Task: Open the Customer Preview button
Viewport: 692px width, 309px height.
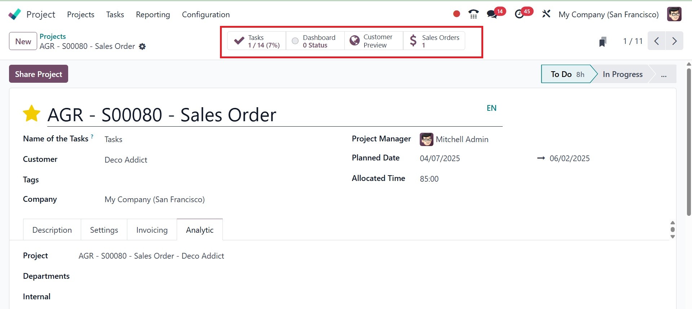Action: point(374,41)
